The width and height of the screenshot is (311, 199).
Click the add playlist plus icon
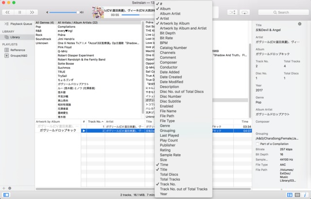coord(4,188)
